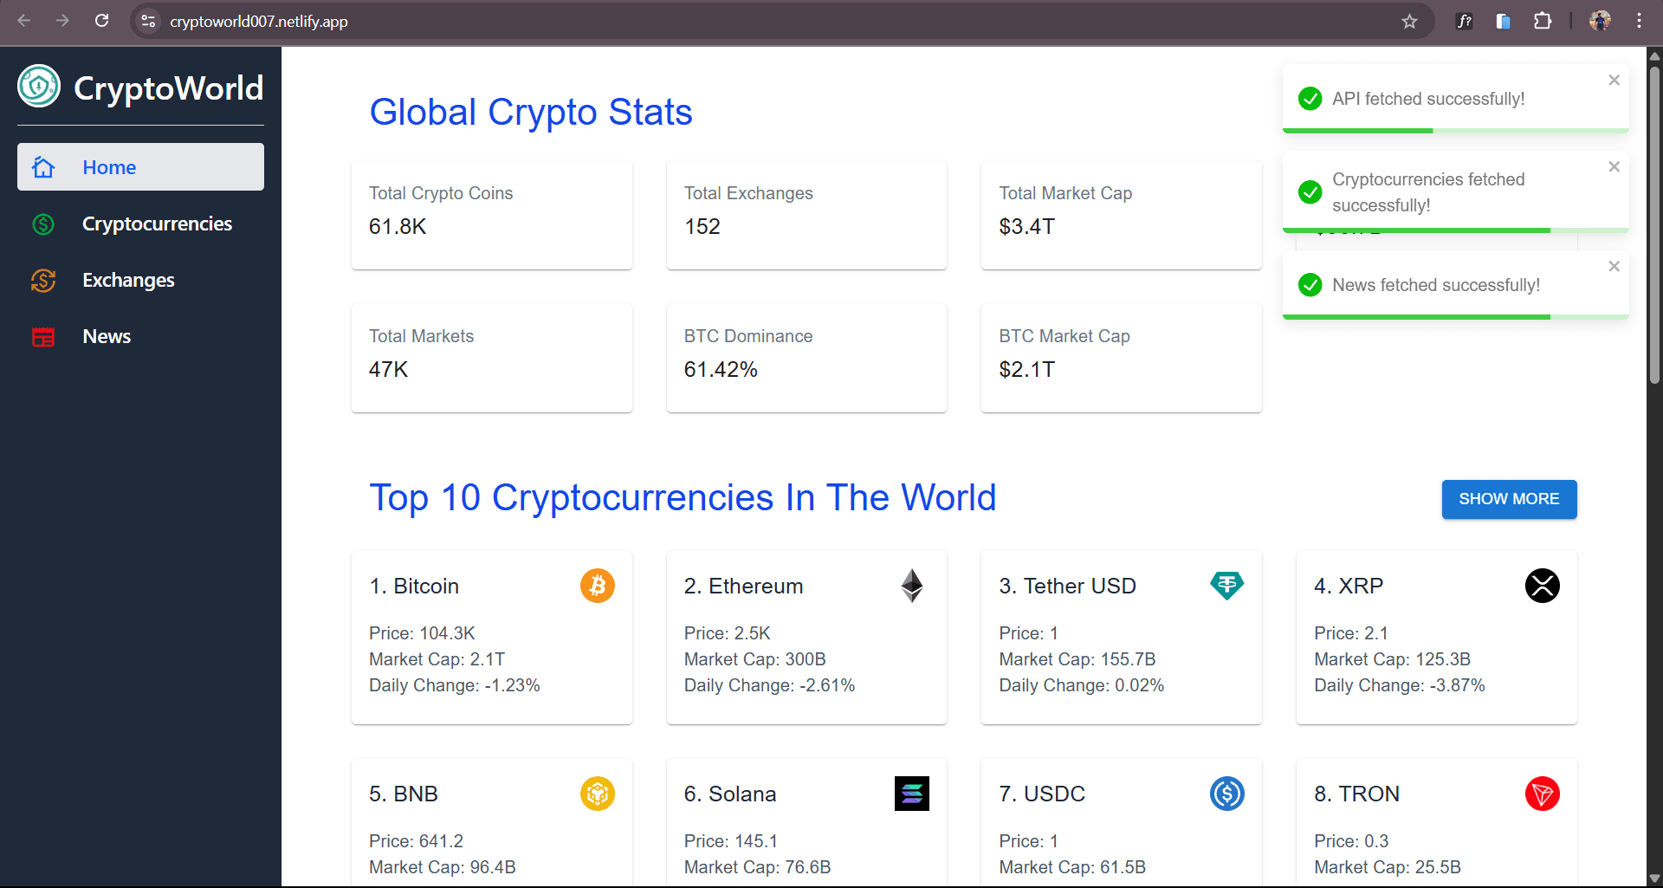Open the 3. Tether USD card title

click(x=1067, y=587)
